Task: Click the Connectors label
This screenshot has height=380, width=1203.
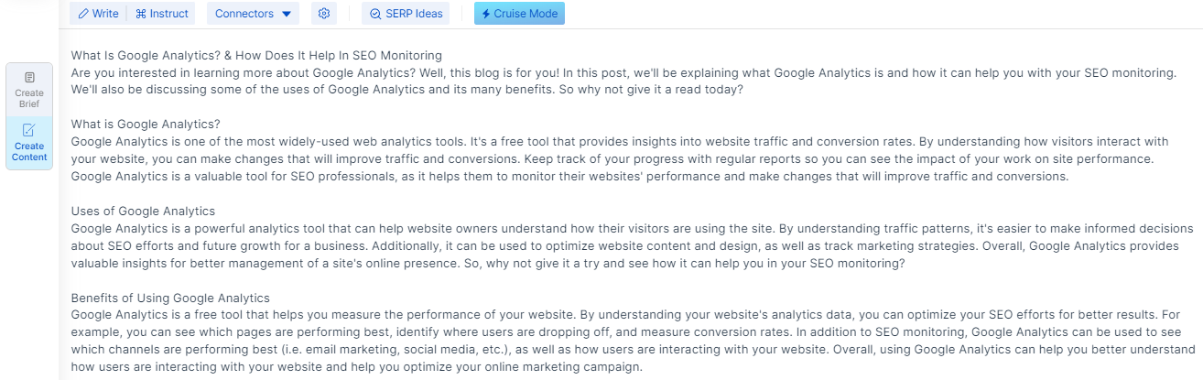Action: (x=244, y=14)
